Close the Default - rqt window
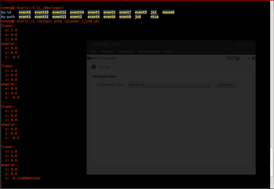Image resolution: width=274 pixels, height=189 pixels. coord(250,44)
